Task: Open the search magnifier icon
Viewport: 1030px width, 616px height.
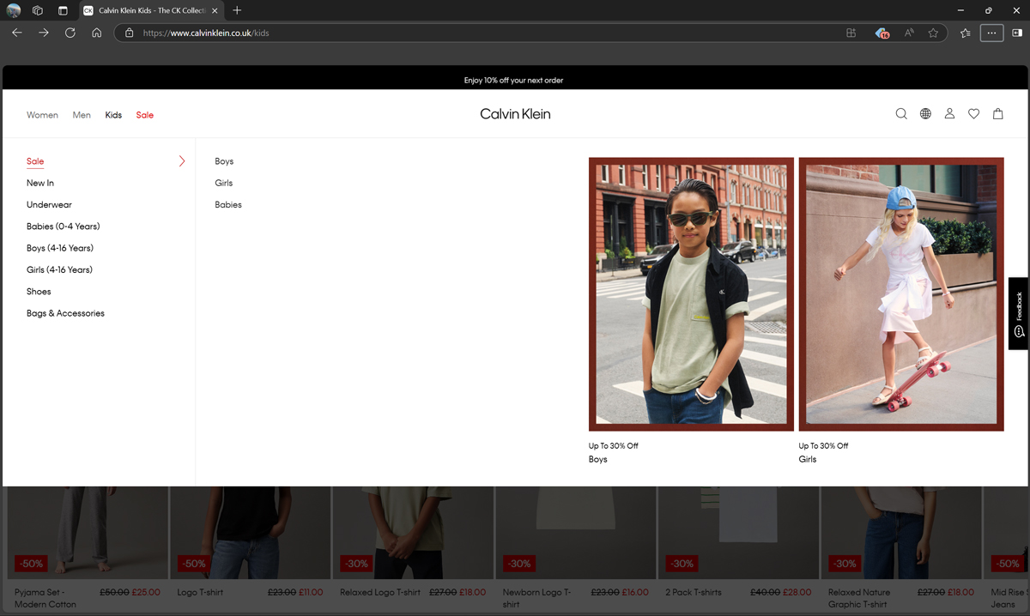Action: tap(901, 114)
